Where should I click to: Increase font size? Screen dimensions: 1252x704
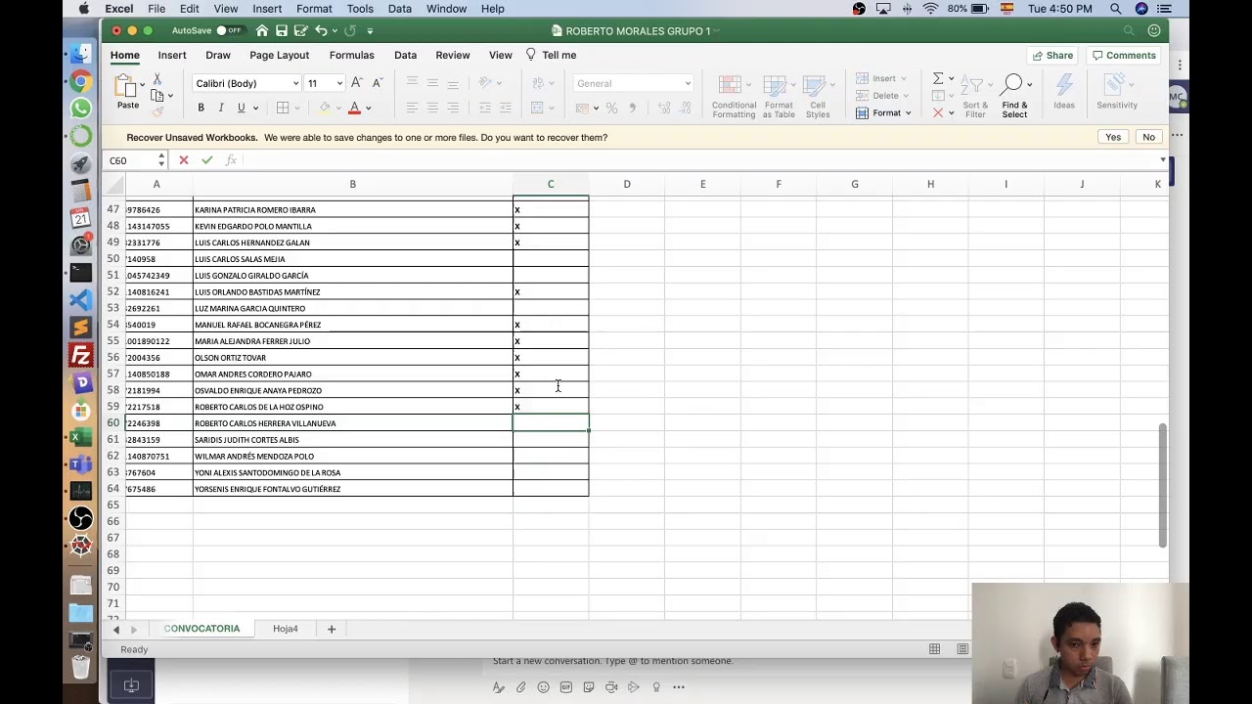[x=357, y=83]
